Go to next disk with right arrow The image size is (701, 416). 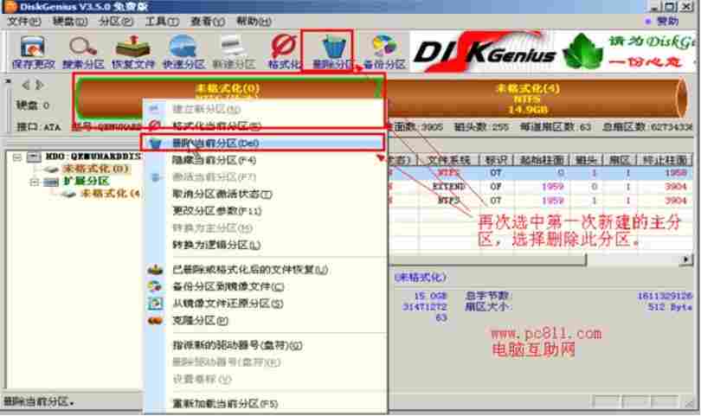pyautogui.click(x=40, y=85)
